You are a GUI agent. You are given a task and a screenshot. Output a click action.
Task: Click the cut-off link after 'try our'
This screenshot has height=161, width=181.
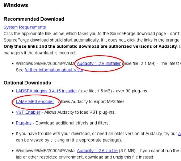(180, 134)
